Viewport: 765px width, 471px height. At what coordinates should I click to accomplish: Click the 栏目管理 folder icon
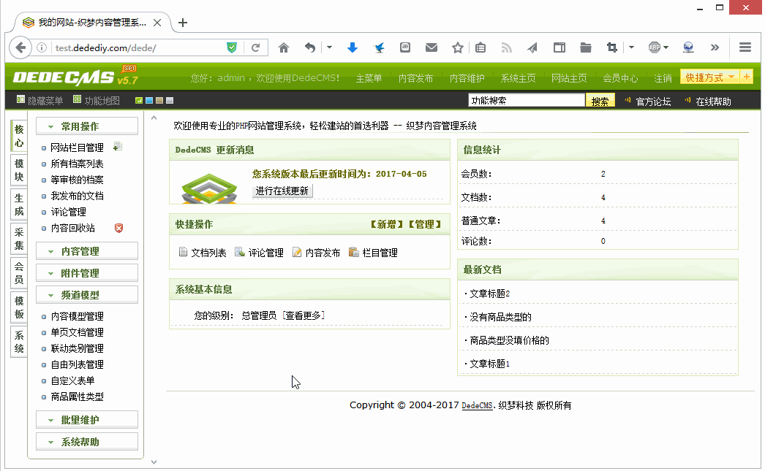coord(354,251)
